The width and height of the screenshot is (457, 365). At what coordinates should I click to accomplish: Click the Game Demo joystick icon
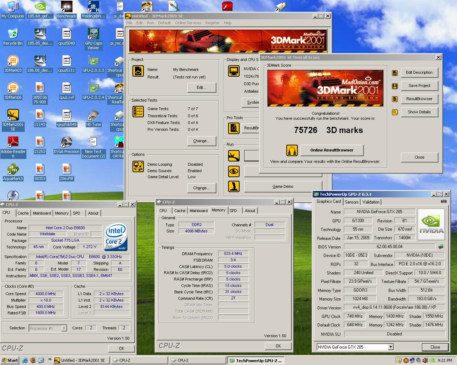[x=233, y=186]
